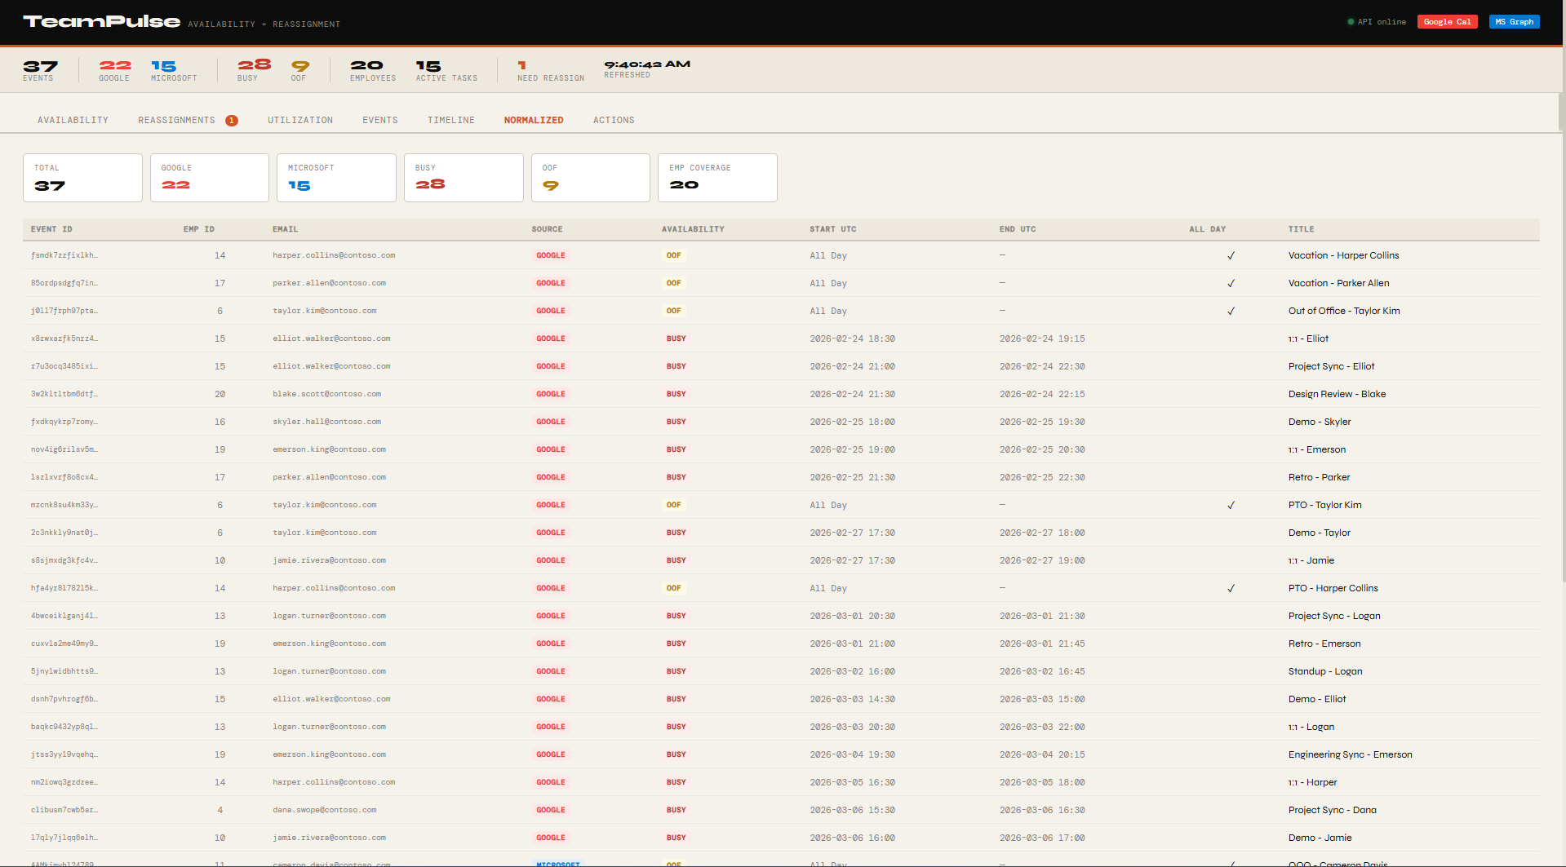This screenshot has width=1566, height=867.
Task: Open the Utilization tab
Action: pos(300,120)
